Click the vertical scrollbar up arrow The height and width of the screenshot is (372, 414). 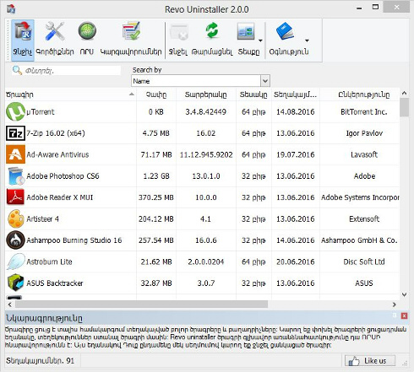coord(404,93)
